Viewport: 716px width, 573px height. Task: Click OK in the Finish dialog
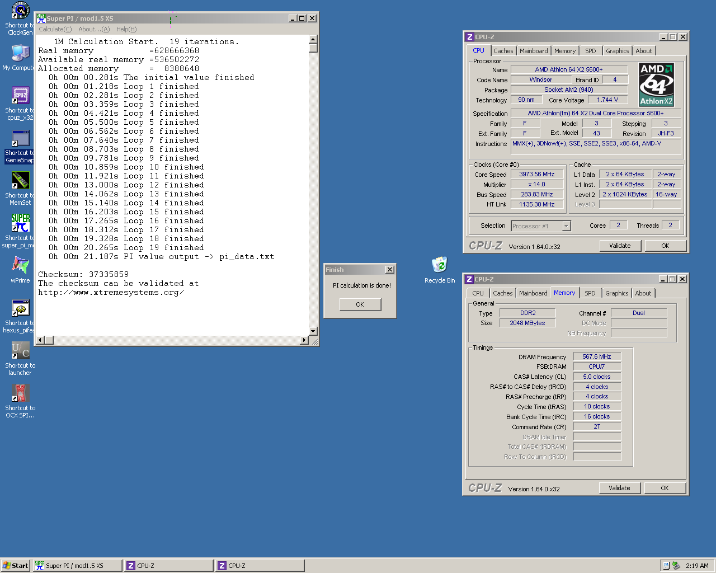[360, 304]
